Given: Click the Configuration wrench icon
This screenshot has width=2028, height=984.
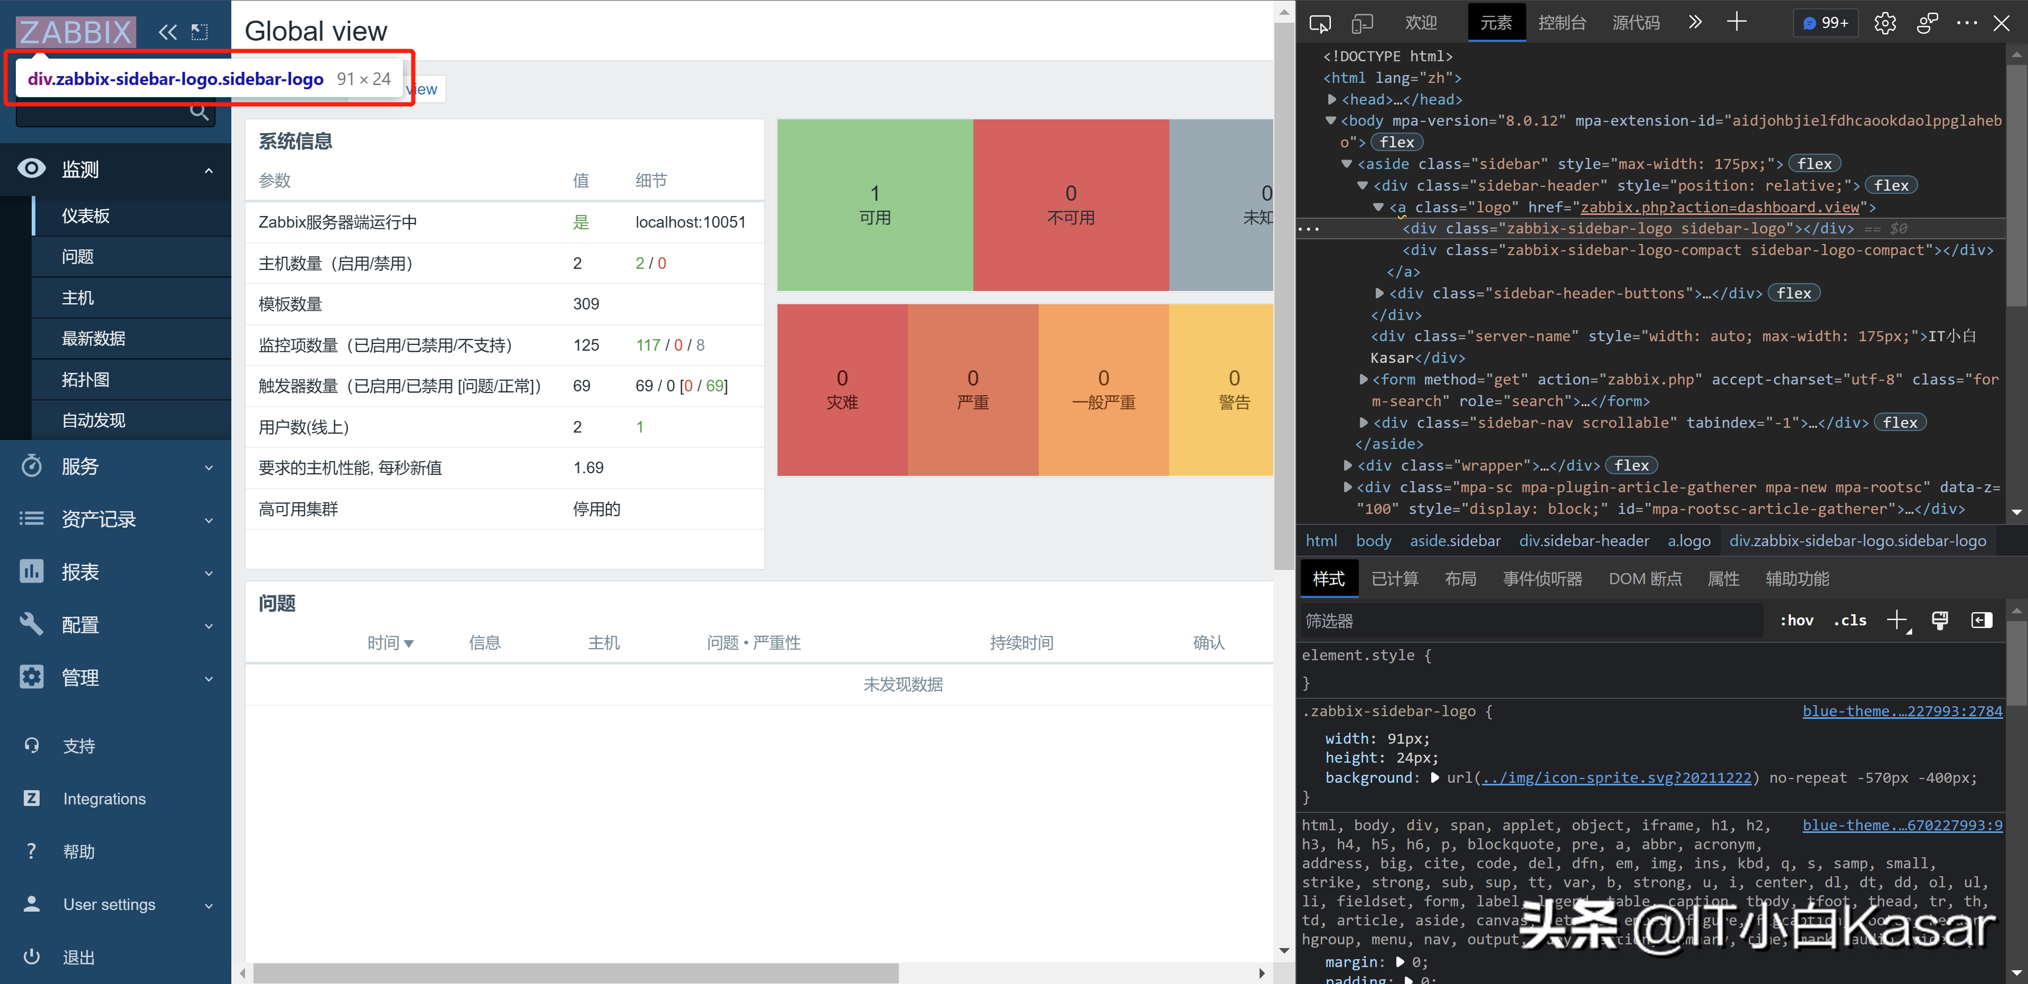Looking at the screenshot, I should (x=32, y=624).
